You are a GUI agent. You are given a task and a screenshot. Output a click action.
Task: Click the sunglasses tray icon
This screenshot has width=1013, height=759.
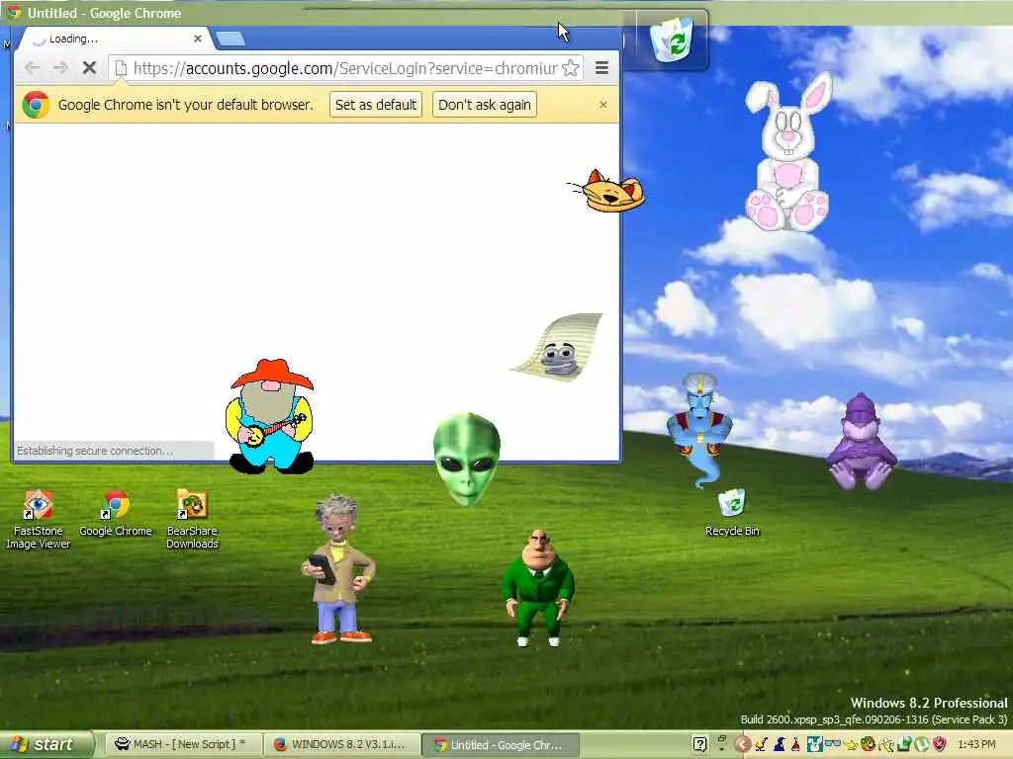833,743
